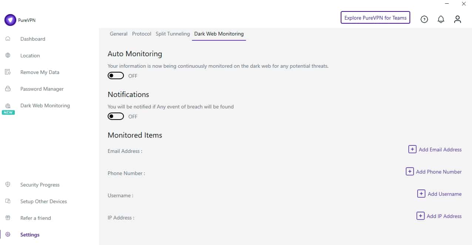The image size is (472, 245).
Task: Click the Location globe icon
Action: [x=8, y=55]
